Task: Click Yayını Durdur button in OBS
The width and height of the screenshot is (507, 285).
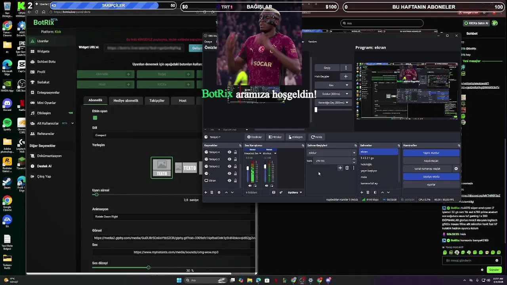Action: pyautogui.click(x=431, y=153)
